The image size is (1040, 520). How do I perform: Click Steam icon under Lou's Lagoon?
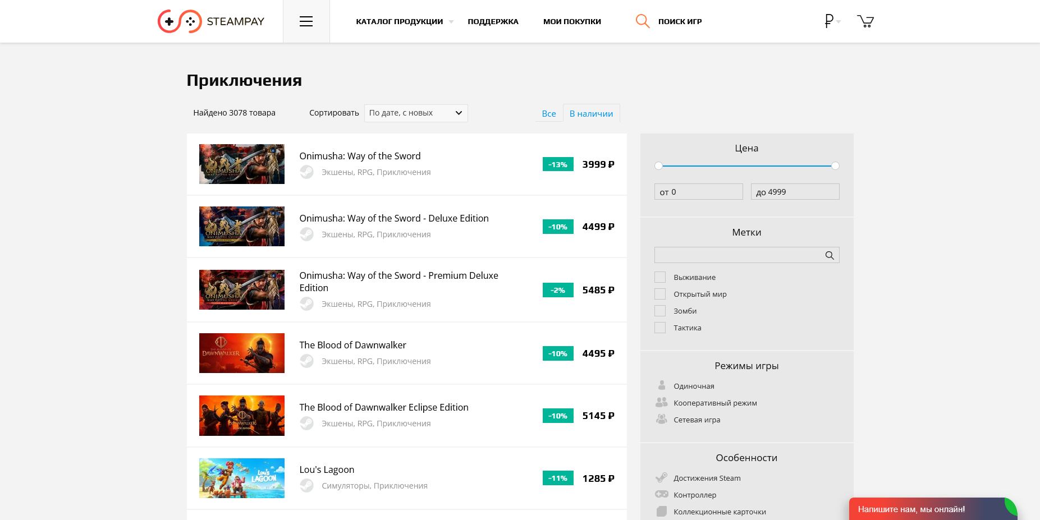306,485
